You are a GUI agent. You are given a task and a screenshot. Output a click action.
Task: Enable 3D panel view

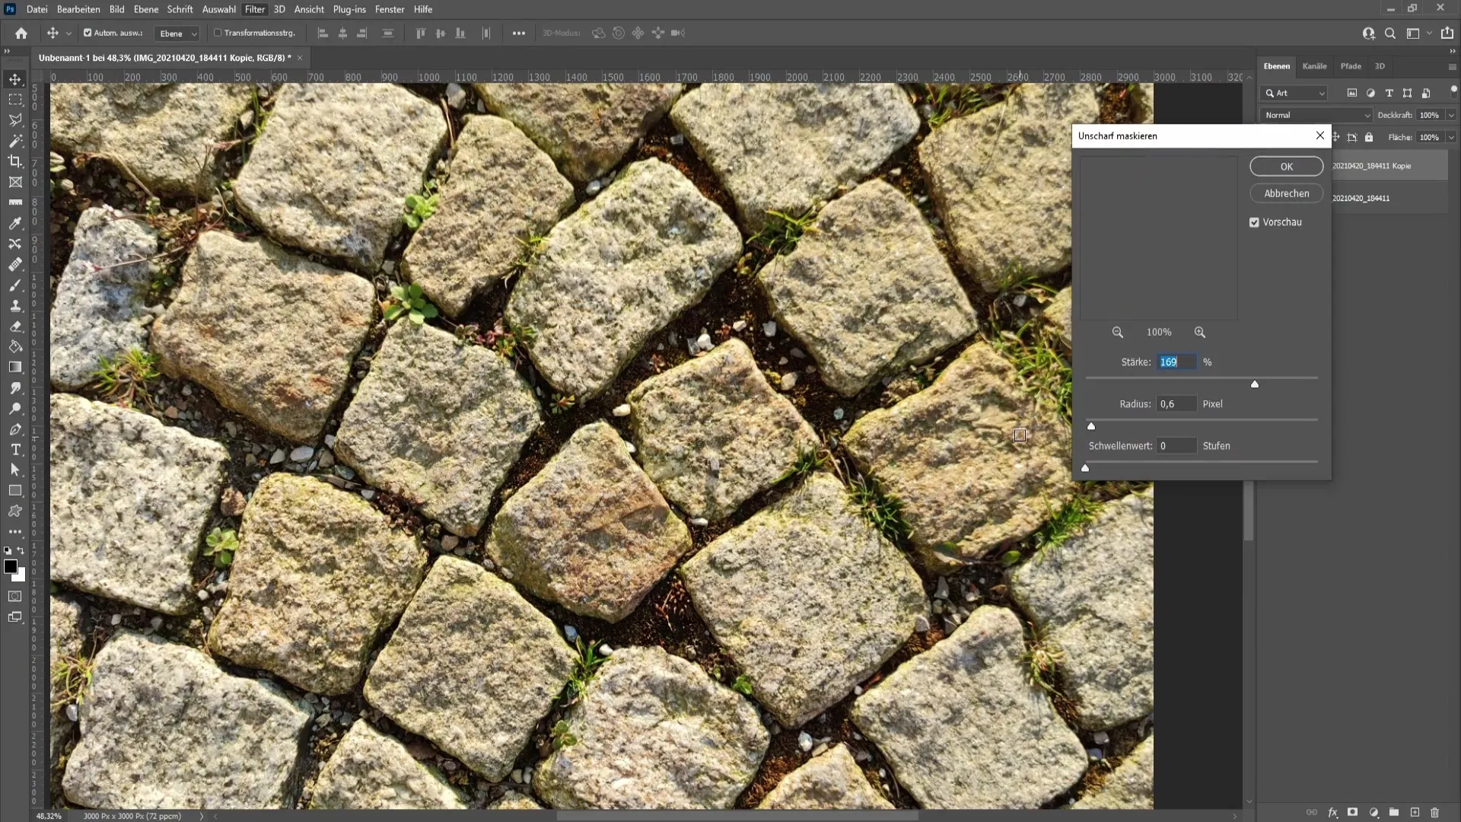[x=1380, y=65]
